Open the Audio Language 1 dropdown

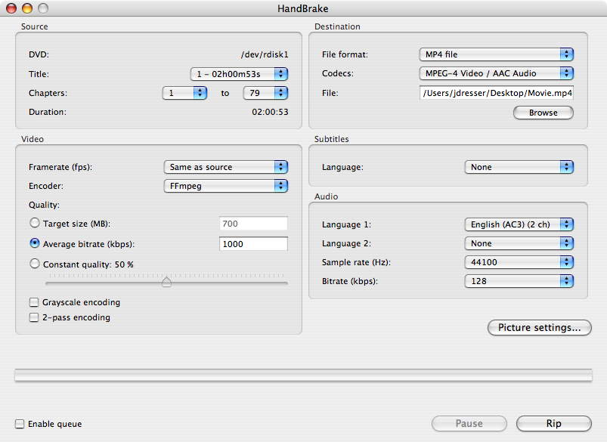[519, 224]
